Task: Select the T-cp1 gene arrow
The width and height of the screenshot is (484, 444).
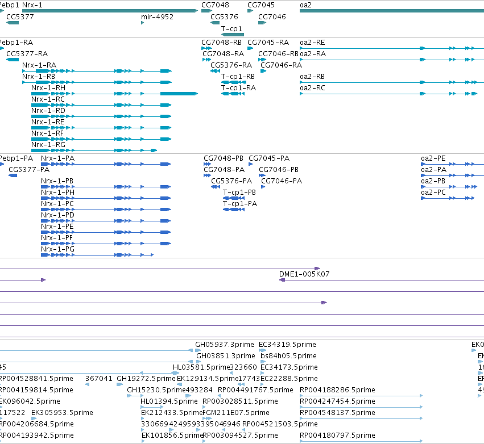Action: tap(233, 35)
